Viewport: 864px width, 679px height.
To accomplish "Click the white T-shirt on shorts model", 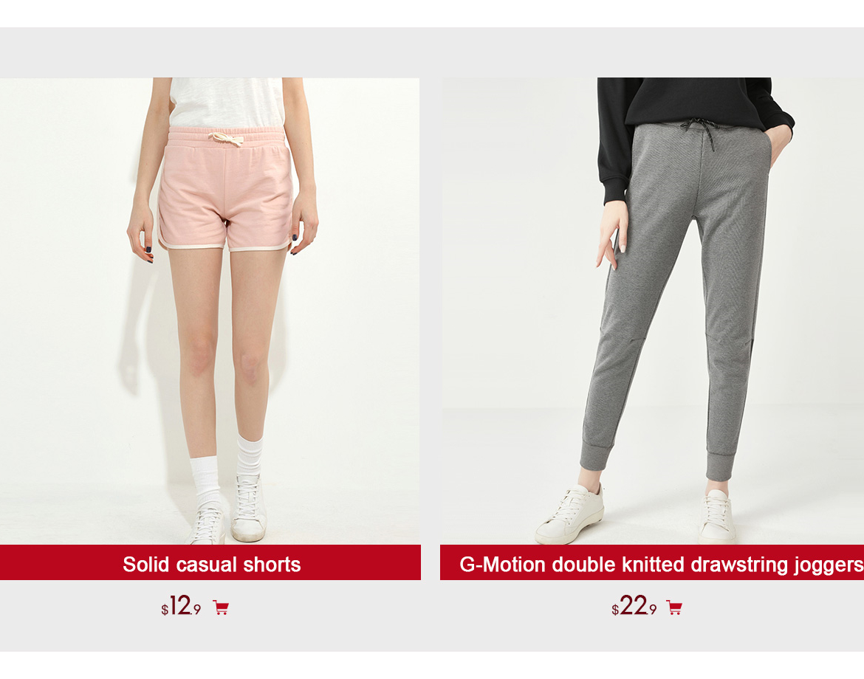I will pos(226,103).
